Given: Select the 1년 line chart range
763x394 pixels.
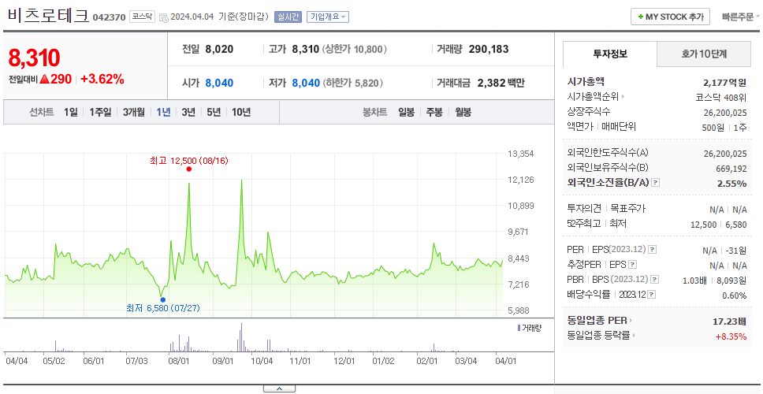Looking at the screenshot, I should [163, 113].
